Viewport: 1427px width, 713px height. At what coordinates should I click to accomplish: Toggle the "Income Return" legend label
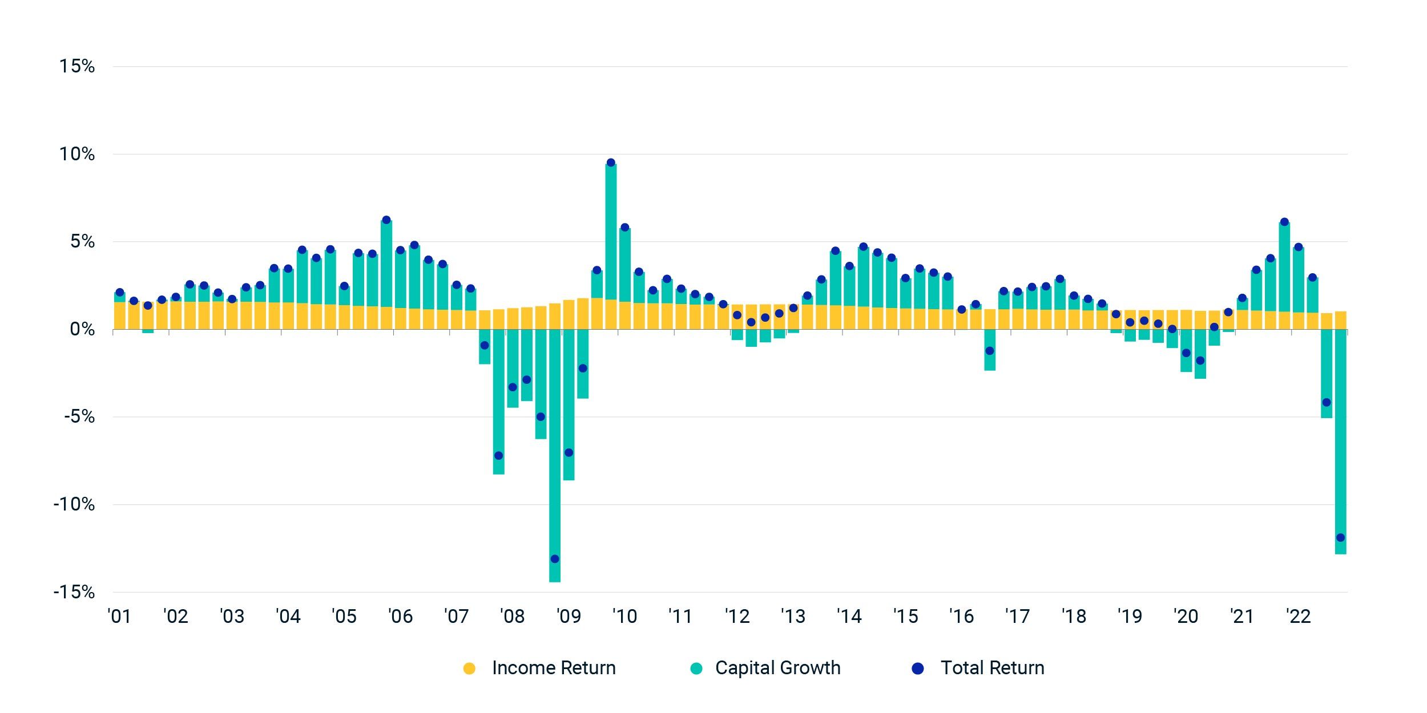coord(553,668)
